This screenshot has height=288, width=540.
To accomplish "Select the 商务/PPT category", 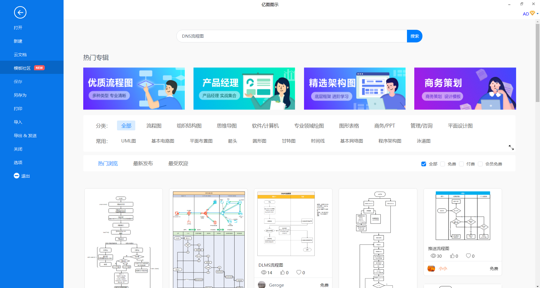I will pyautogui.click(x=384, y=126).
